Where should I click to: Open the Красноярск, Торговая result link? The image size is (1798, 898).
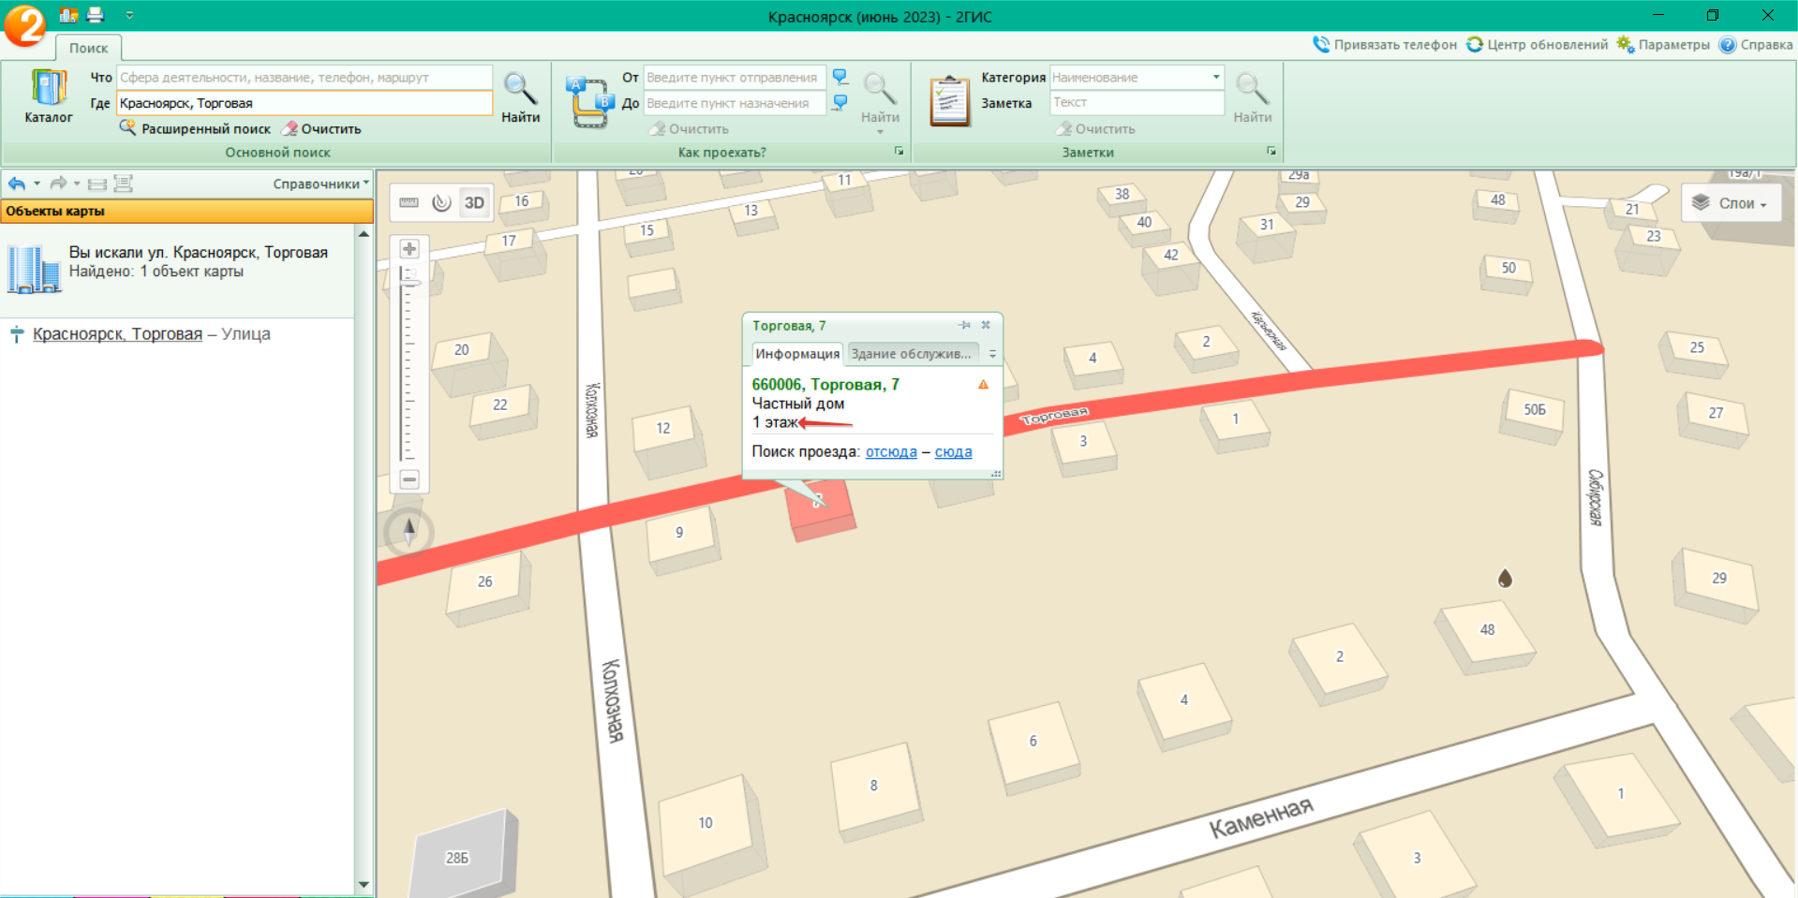click(x=117, y=334)
